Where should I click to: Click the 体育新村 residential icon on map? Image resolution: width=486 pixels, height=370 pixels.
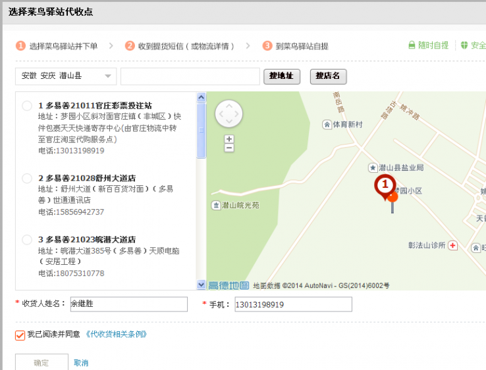[327, 125]
